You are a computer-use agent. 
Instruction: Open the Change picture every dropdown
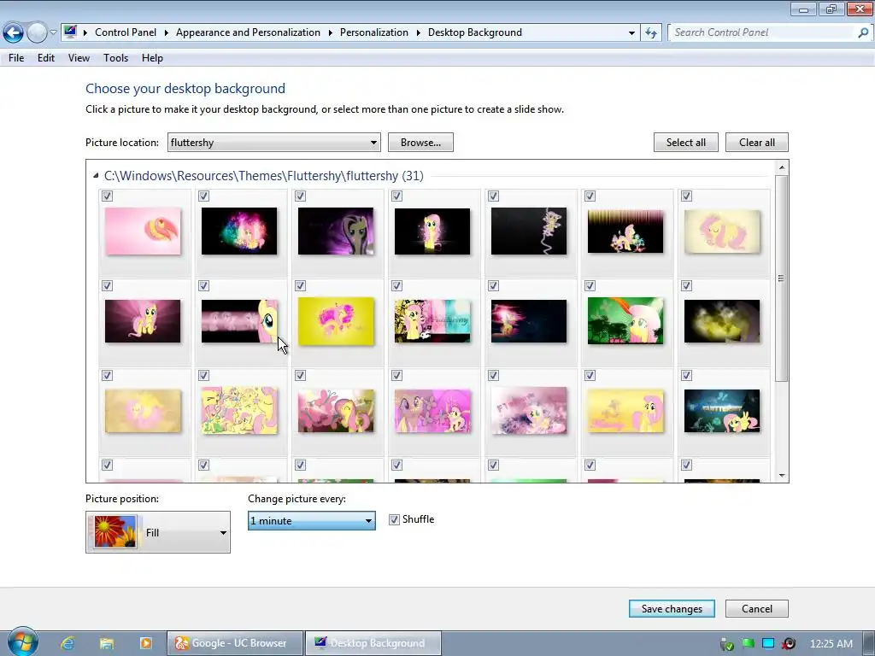click(311, 520)
